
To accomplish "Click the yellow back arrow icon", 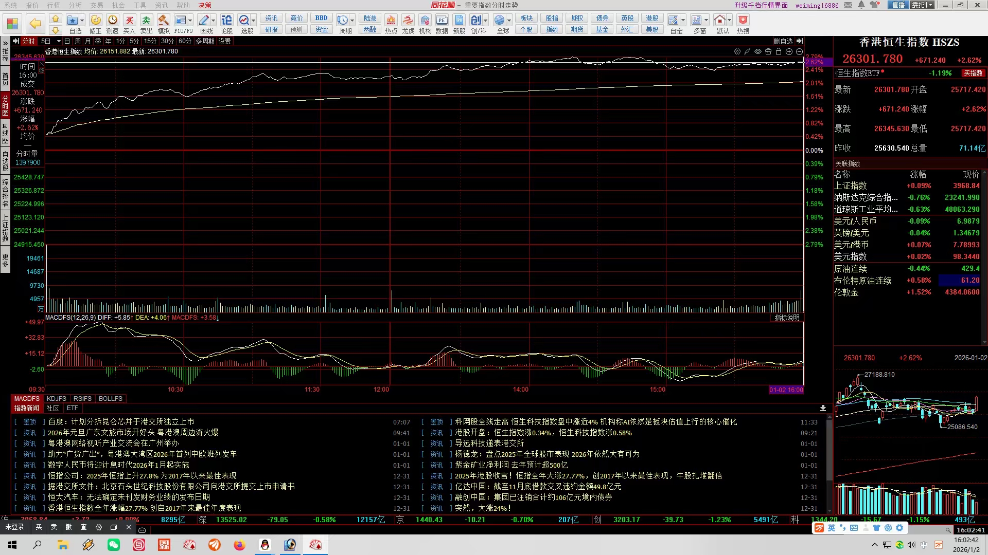I will (35, 23).
